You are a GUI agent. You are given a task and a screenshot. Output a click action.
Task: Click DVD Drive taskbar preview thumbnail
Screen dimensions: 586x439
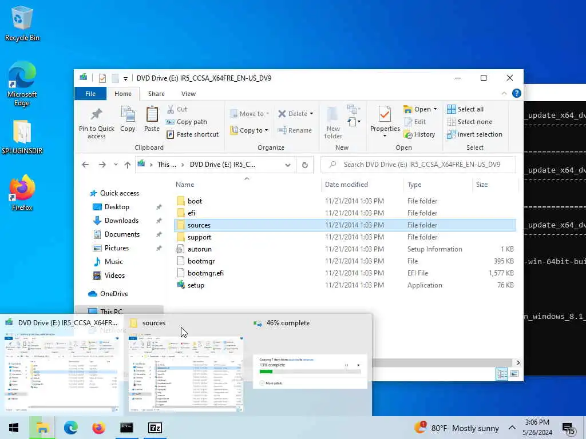click(x=61, y=374)
